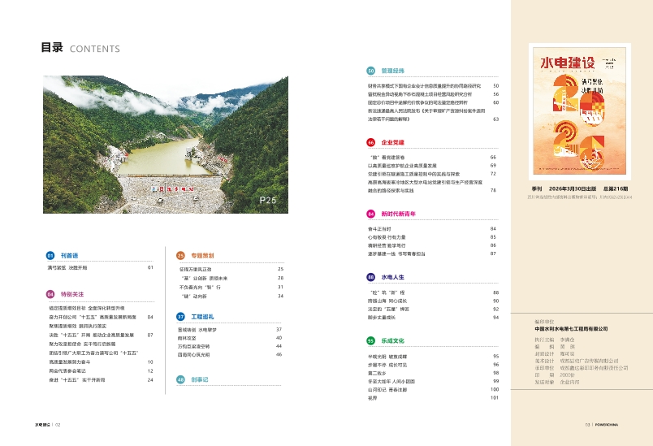653x446 pixels.
Task: Click the 目录 CONTENTS page title
Action: (80, 48)
